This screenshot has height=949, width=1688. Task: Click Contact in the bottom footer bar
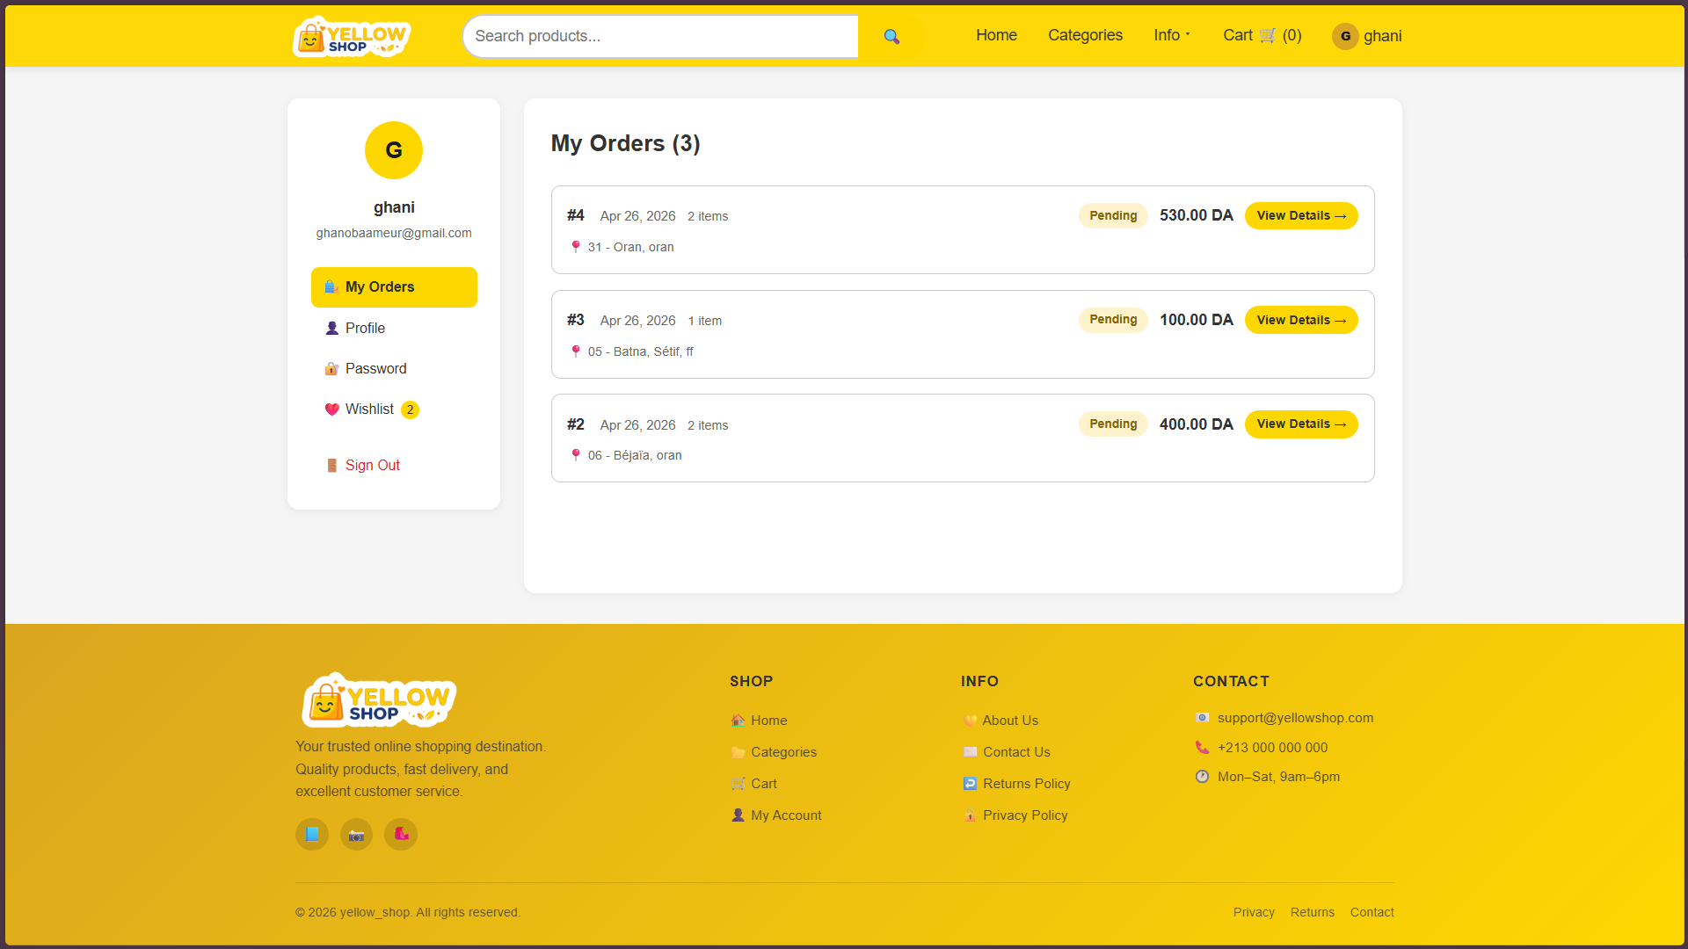tap(1371, 912)
